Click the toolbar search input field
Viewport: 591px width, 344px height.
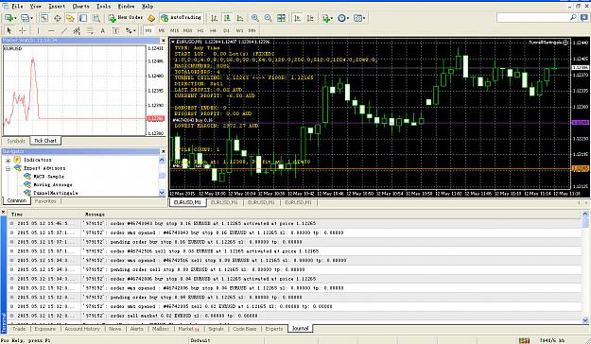pyautogui.click(x=533, y=17)
